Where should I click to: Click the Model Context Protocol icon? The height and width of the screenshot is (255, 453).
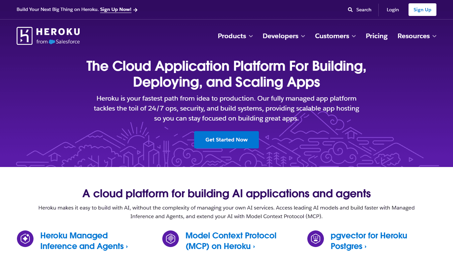(171, 239)
